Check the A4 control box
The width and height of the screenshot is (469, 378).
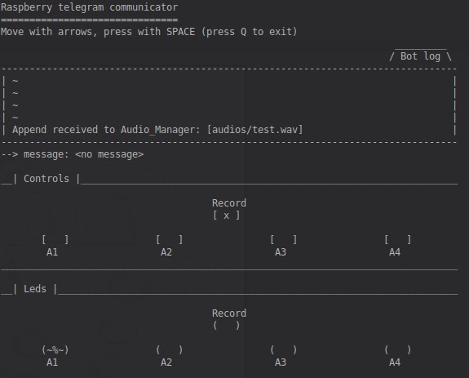click(x=398, y=240)
